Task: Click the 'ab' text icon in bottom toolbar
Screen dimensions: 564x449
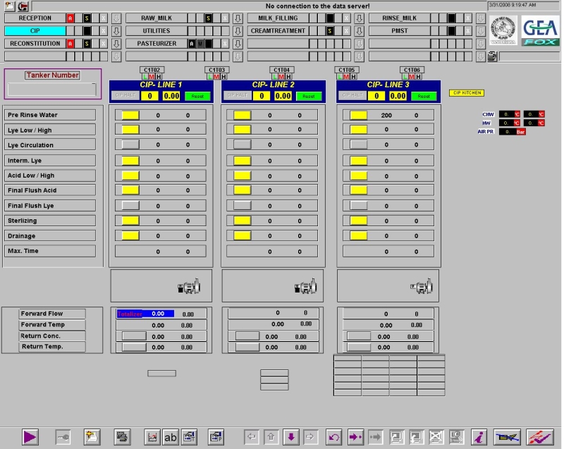Action: point(171,437)
